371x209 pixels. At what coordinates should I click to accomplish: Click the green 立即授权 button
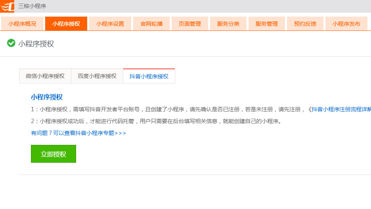pyautogui.click(x=54, y=154)
